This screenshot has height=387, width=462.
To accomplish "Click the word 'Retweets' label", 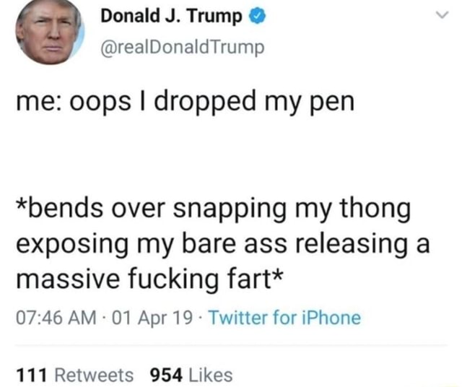I will 95,375.
